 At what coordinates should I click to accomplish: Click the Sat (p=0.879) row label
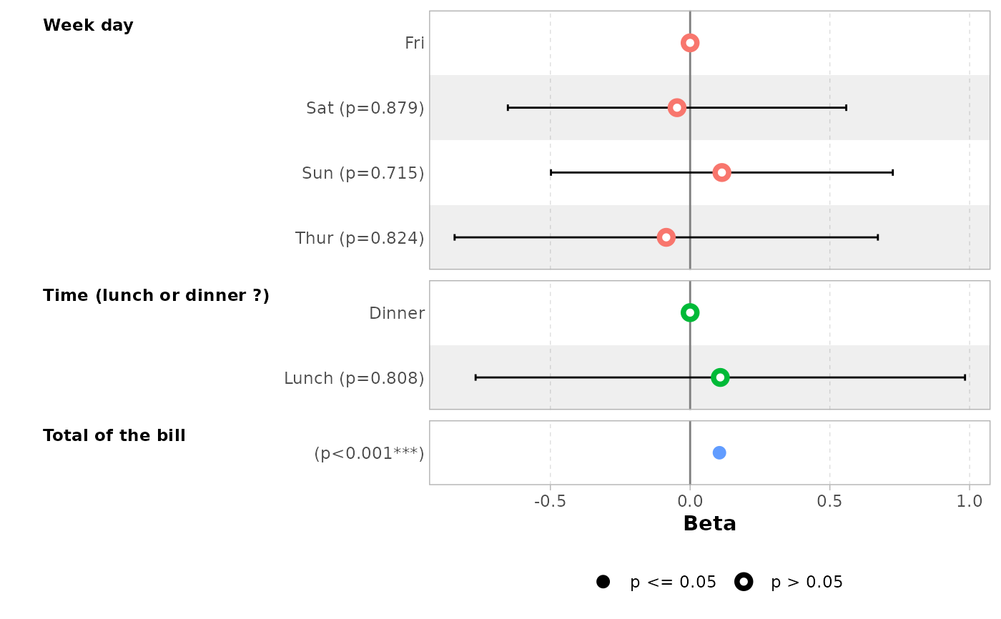365,109
